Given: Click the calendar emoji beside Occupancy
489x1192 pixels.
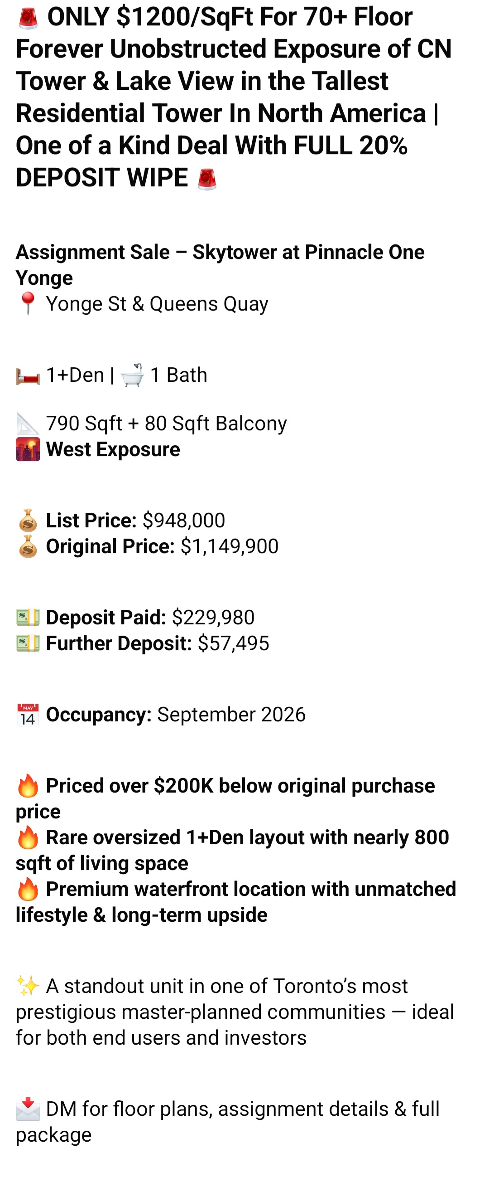Looking at the screenshot, I should coord(28,715).
